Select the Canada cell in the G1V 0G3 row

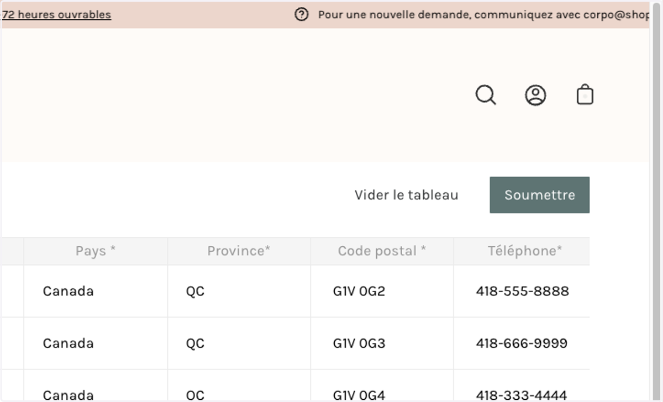(96, 343)
